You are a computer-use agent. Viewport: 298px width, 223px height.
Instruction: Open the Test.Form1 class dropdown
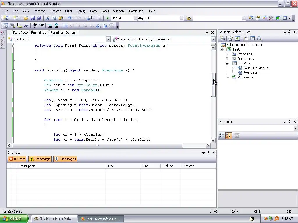(x=108, y=39)
